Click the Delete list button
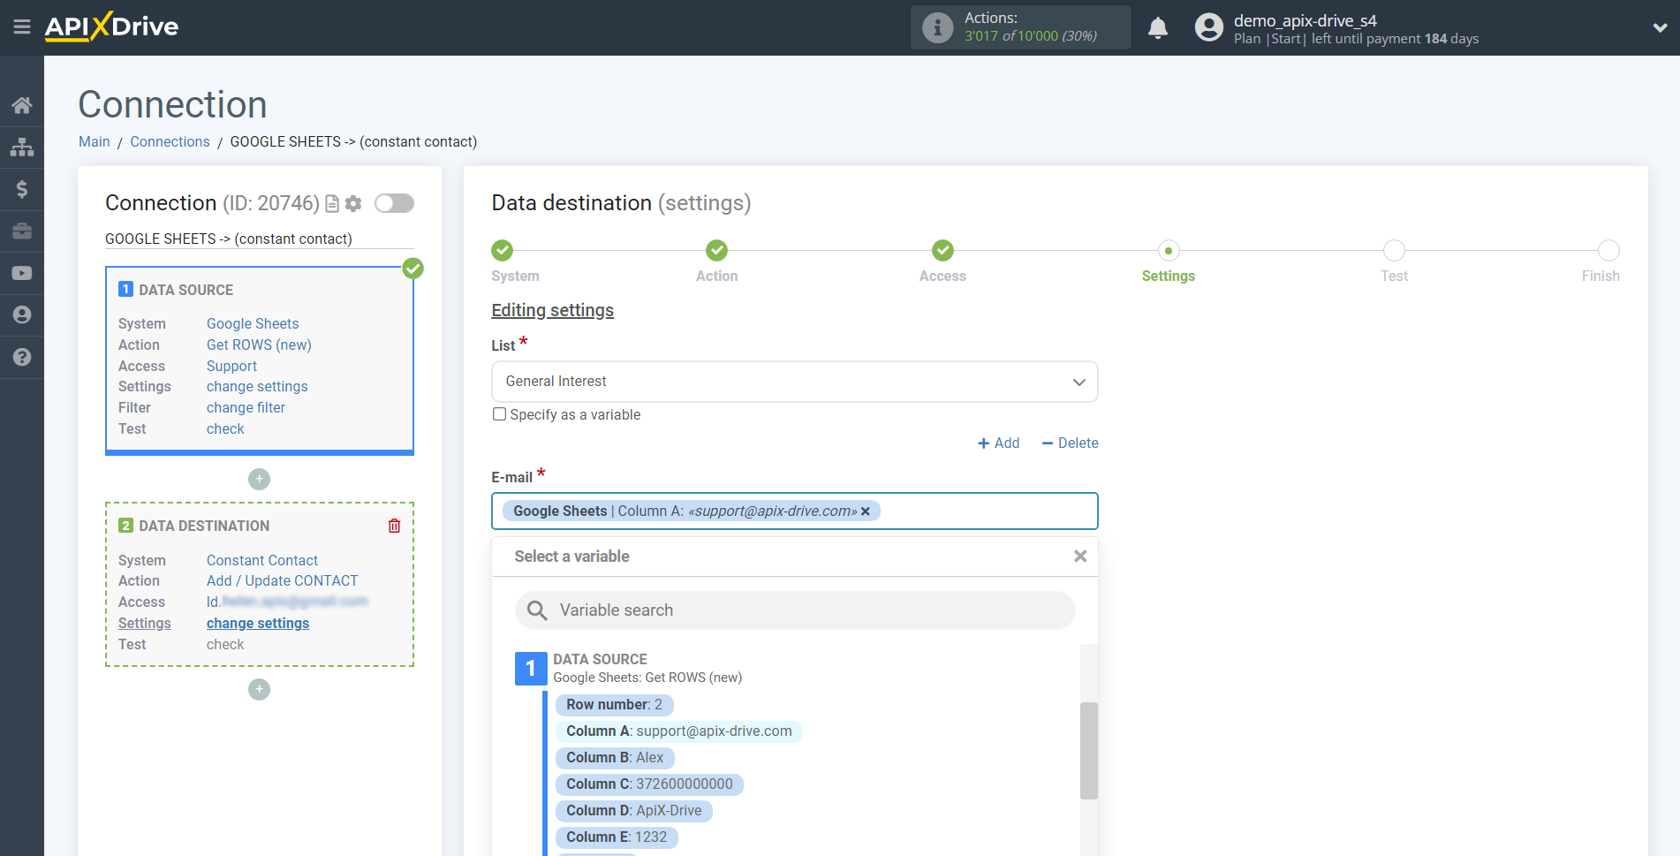The width and height of the screenshot is (1680, 856). [x=1070, y=443]
